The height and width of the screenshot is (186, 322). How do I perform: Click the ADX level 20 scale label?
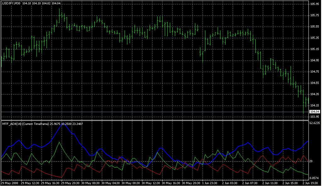(311, 161)
